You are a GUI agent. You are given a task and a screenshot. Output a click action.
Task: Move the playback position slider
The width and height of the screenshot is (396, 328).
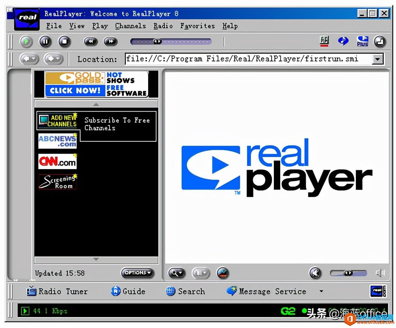pos(158,41)
